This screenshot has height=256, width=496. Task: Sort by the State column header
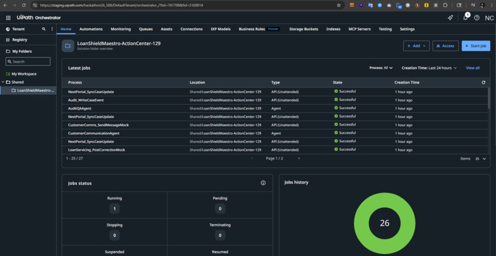pyautogui.click(x=337, y=82)
